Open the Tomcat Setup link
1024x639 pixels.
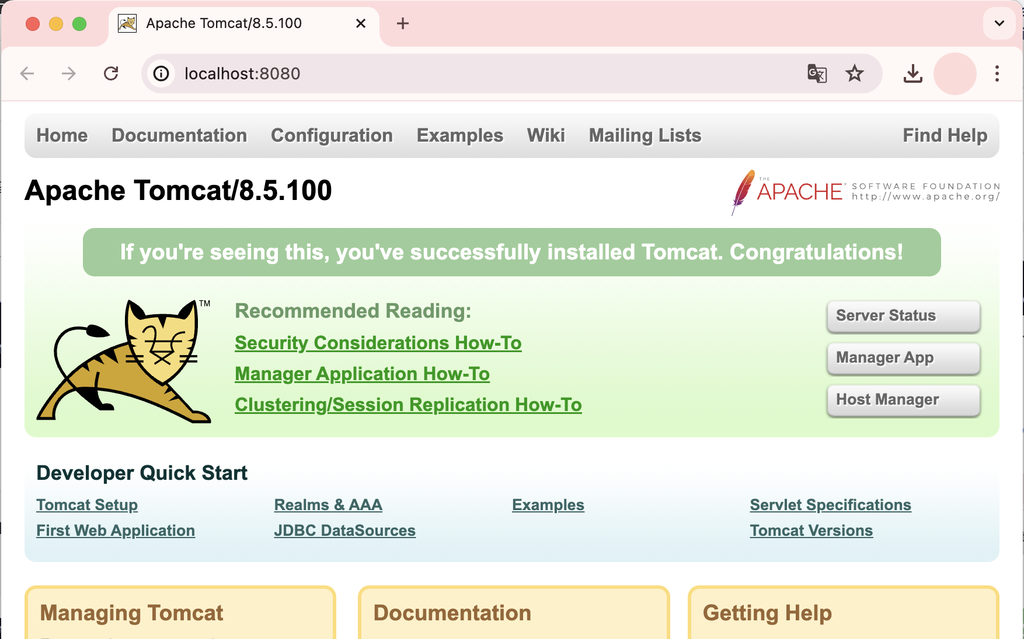pos(87,505)
